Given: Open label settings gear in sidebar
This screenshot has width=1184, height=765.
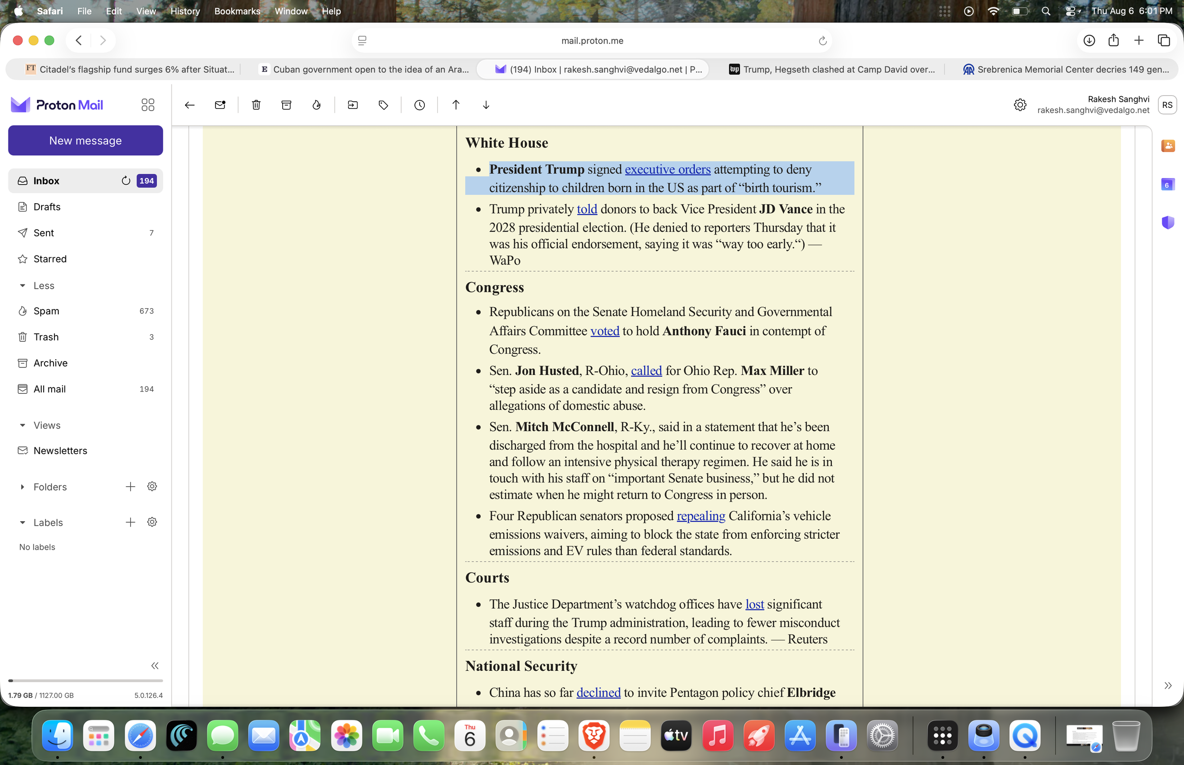Looking at the screenshot, I should click(152, 522).
